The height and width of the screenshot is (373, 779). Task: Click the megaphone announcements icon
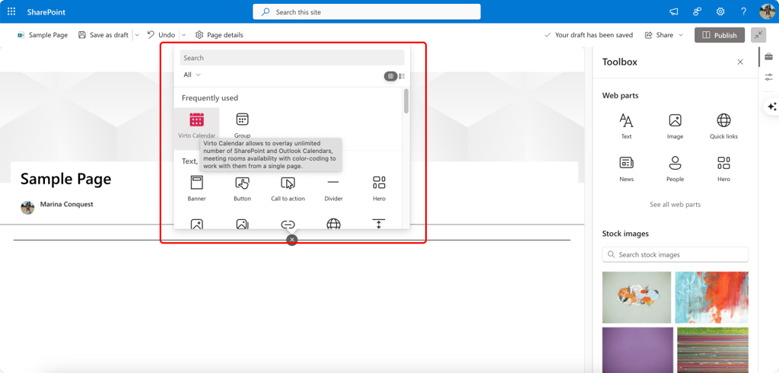tap(674, 11)
